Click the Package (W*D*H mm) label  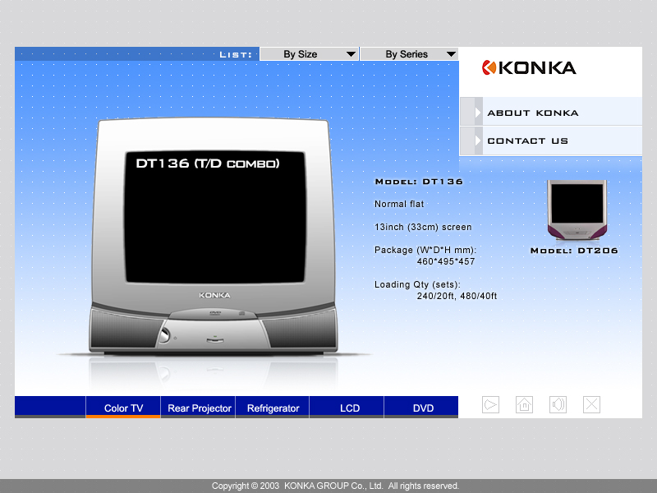(425, 251)
